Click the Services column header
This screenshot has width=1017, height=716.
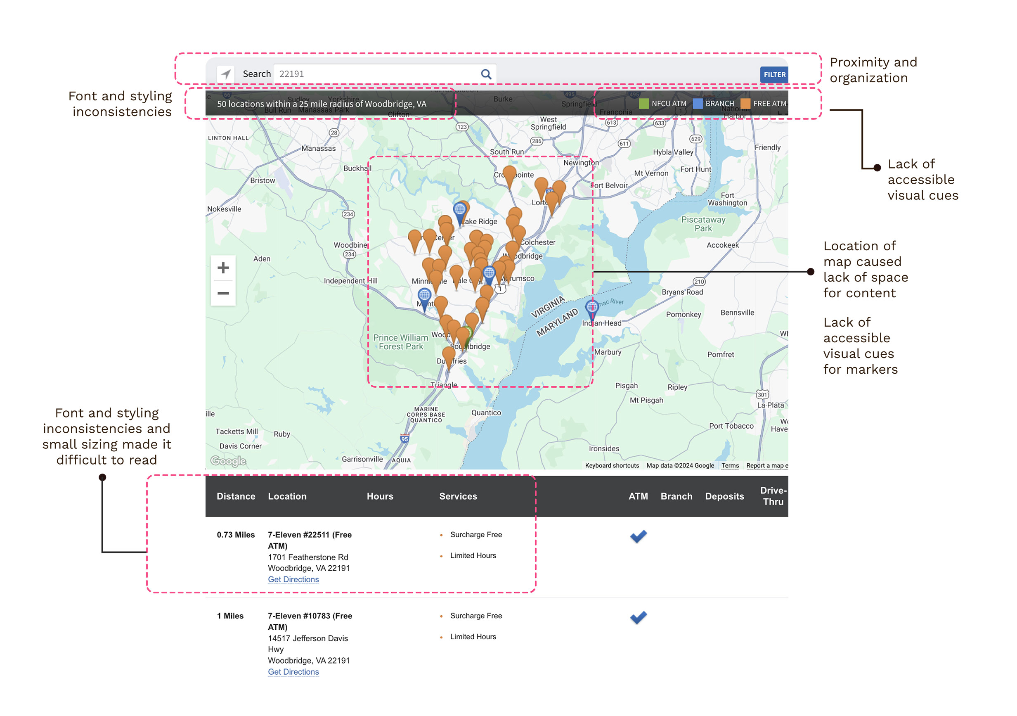point(458,496)
